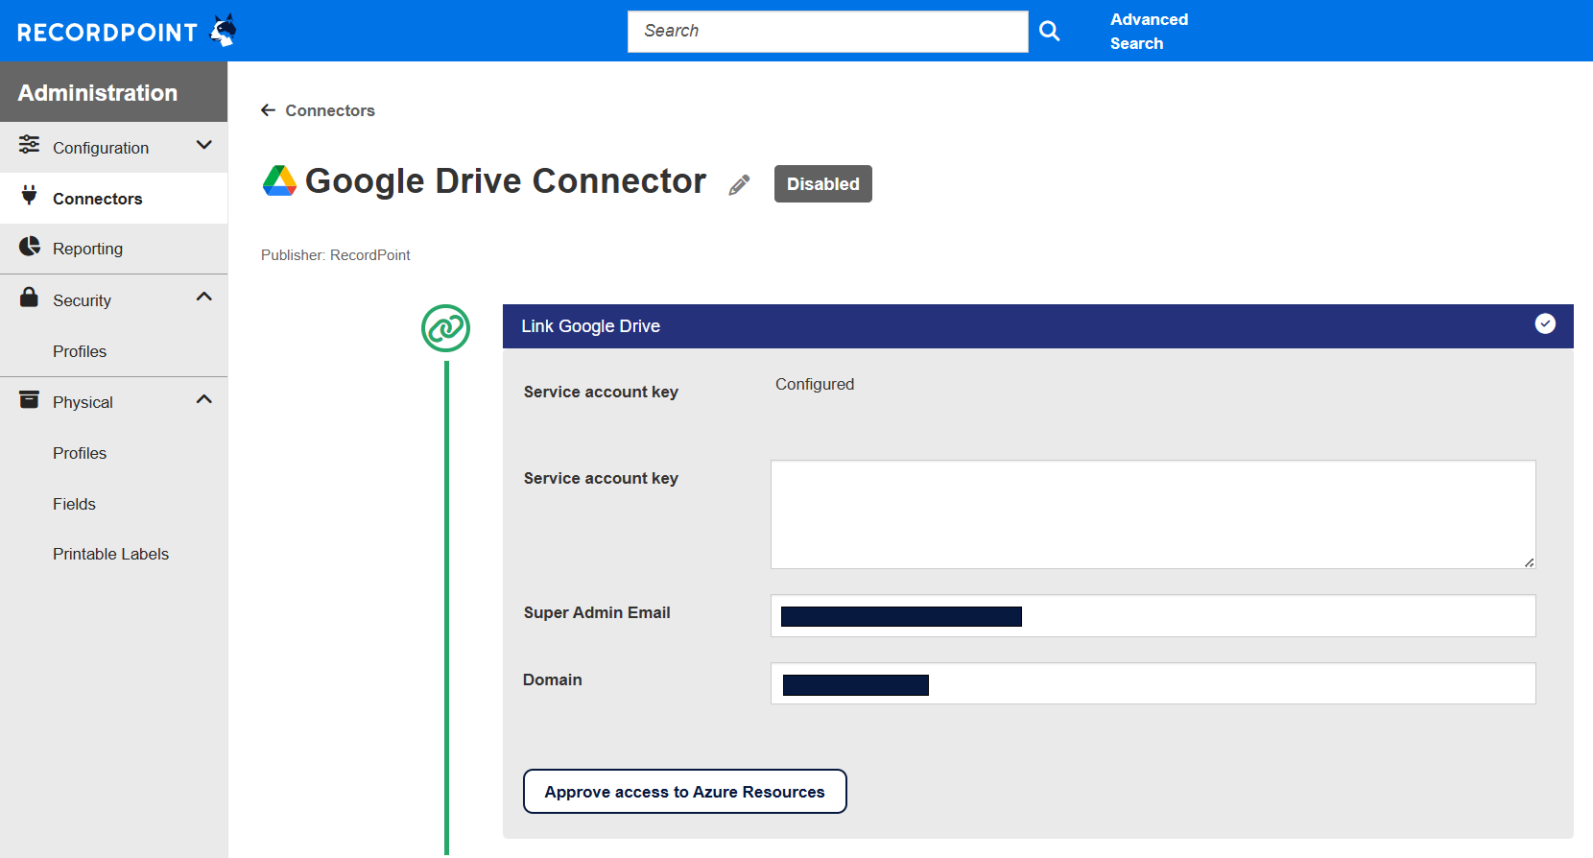Image resolution: width=1593 pixels, height=858 pixels.
Task: Collapse the Security section chevron
Action: [203, 297]
